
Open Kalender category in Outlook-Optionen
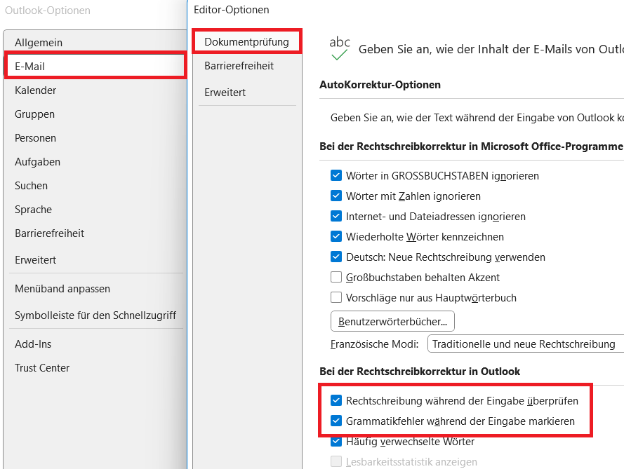tap(95, 90)
